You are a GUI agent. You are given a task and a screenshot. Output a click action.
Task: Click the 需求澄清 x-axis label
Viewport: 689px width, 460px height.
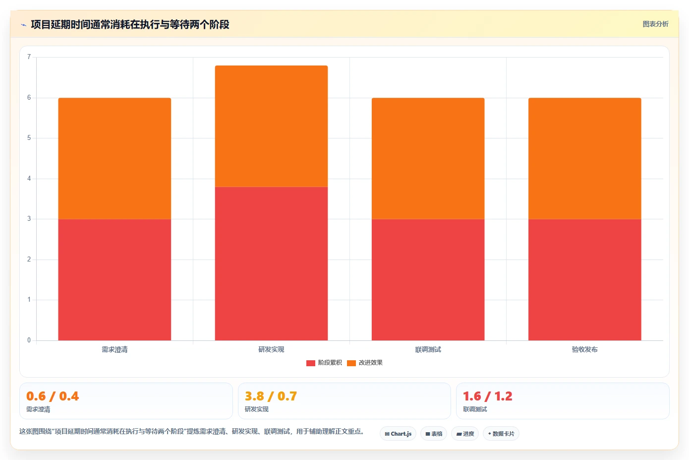point(115,350)
